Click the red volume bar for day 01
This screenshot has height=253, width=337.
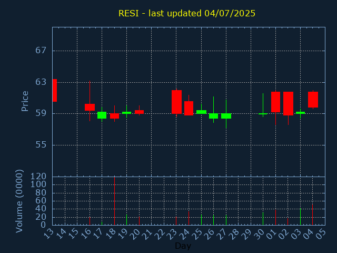[x=275, y=218]
